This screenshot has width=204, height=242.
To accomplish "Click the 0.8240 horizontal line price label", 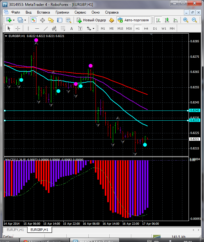I will (195, 111).
